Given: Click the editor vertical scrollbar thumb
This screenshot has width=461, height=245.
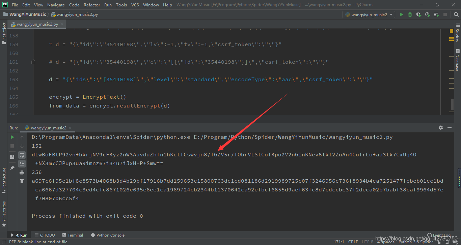Looking at the screenshot, I should coord(452,104).
